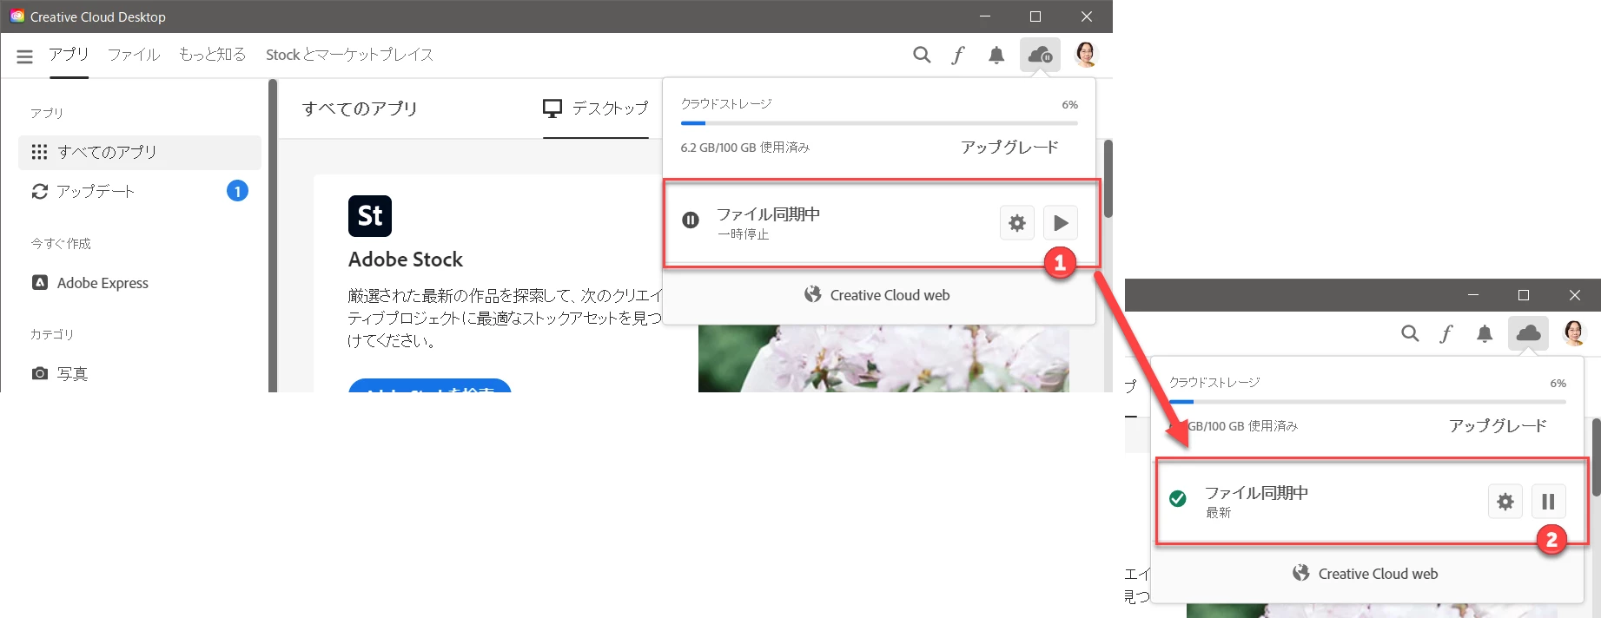Open Creative Cloud web in main window panel

(877, 295)
